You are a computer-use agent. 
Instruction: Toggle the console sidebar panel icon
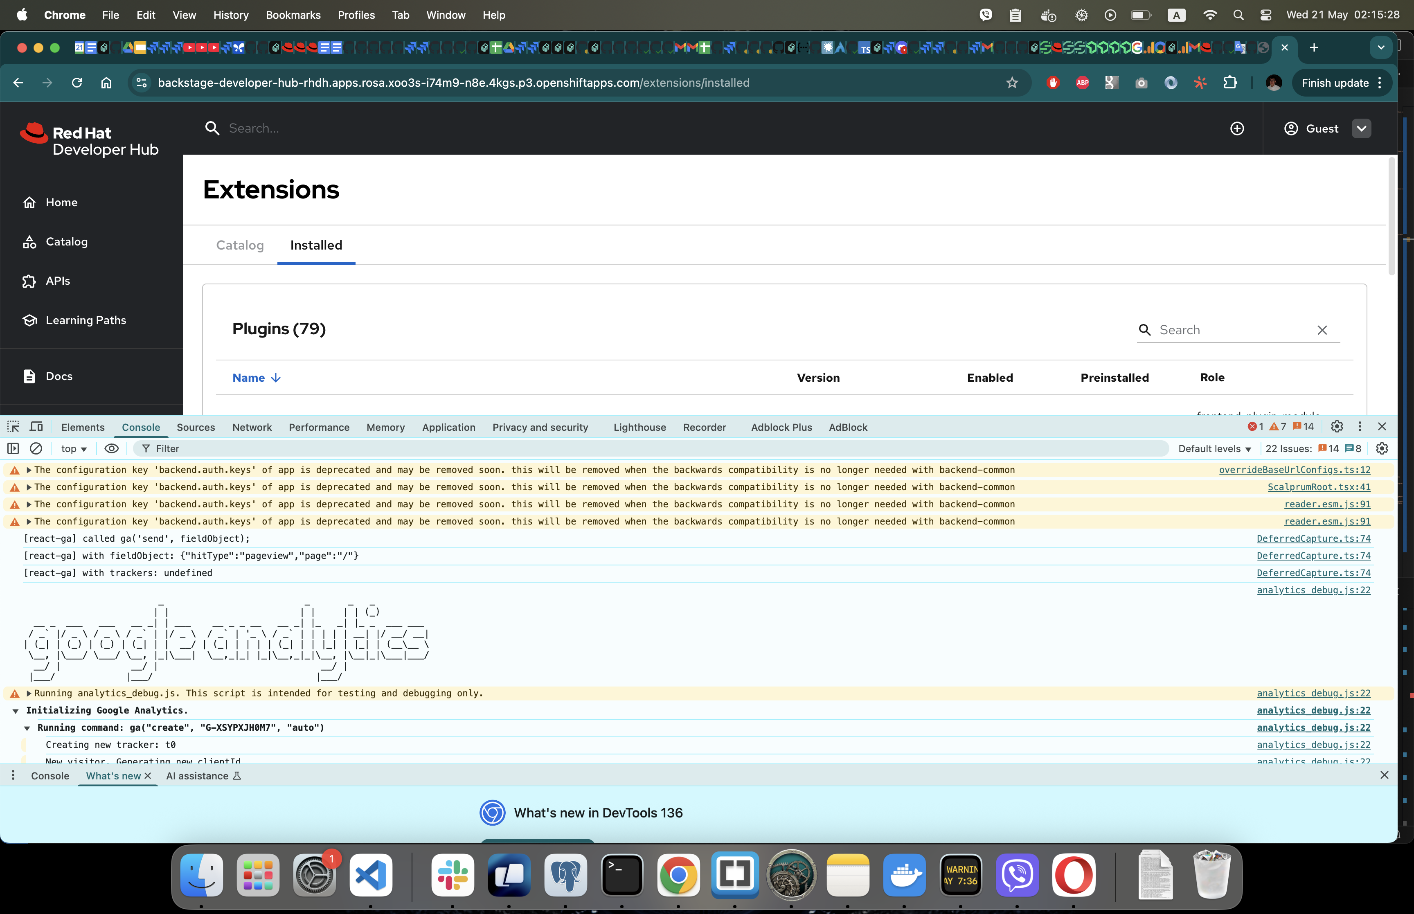click(13, 449)
